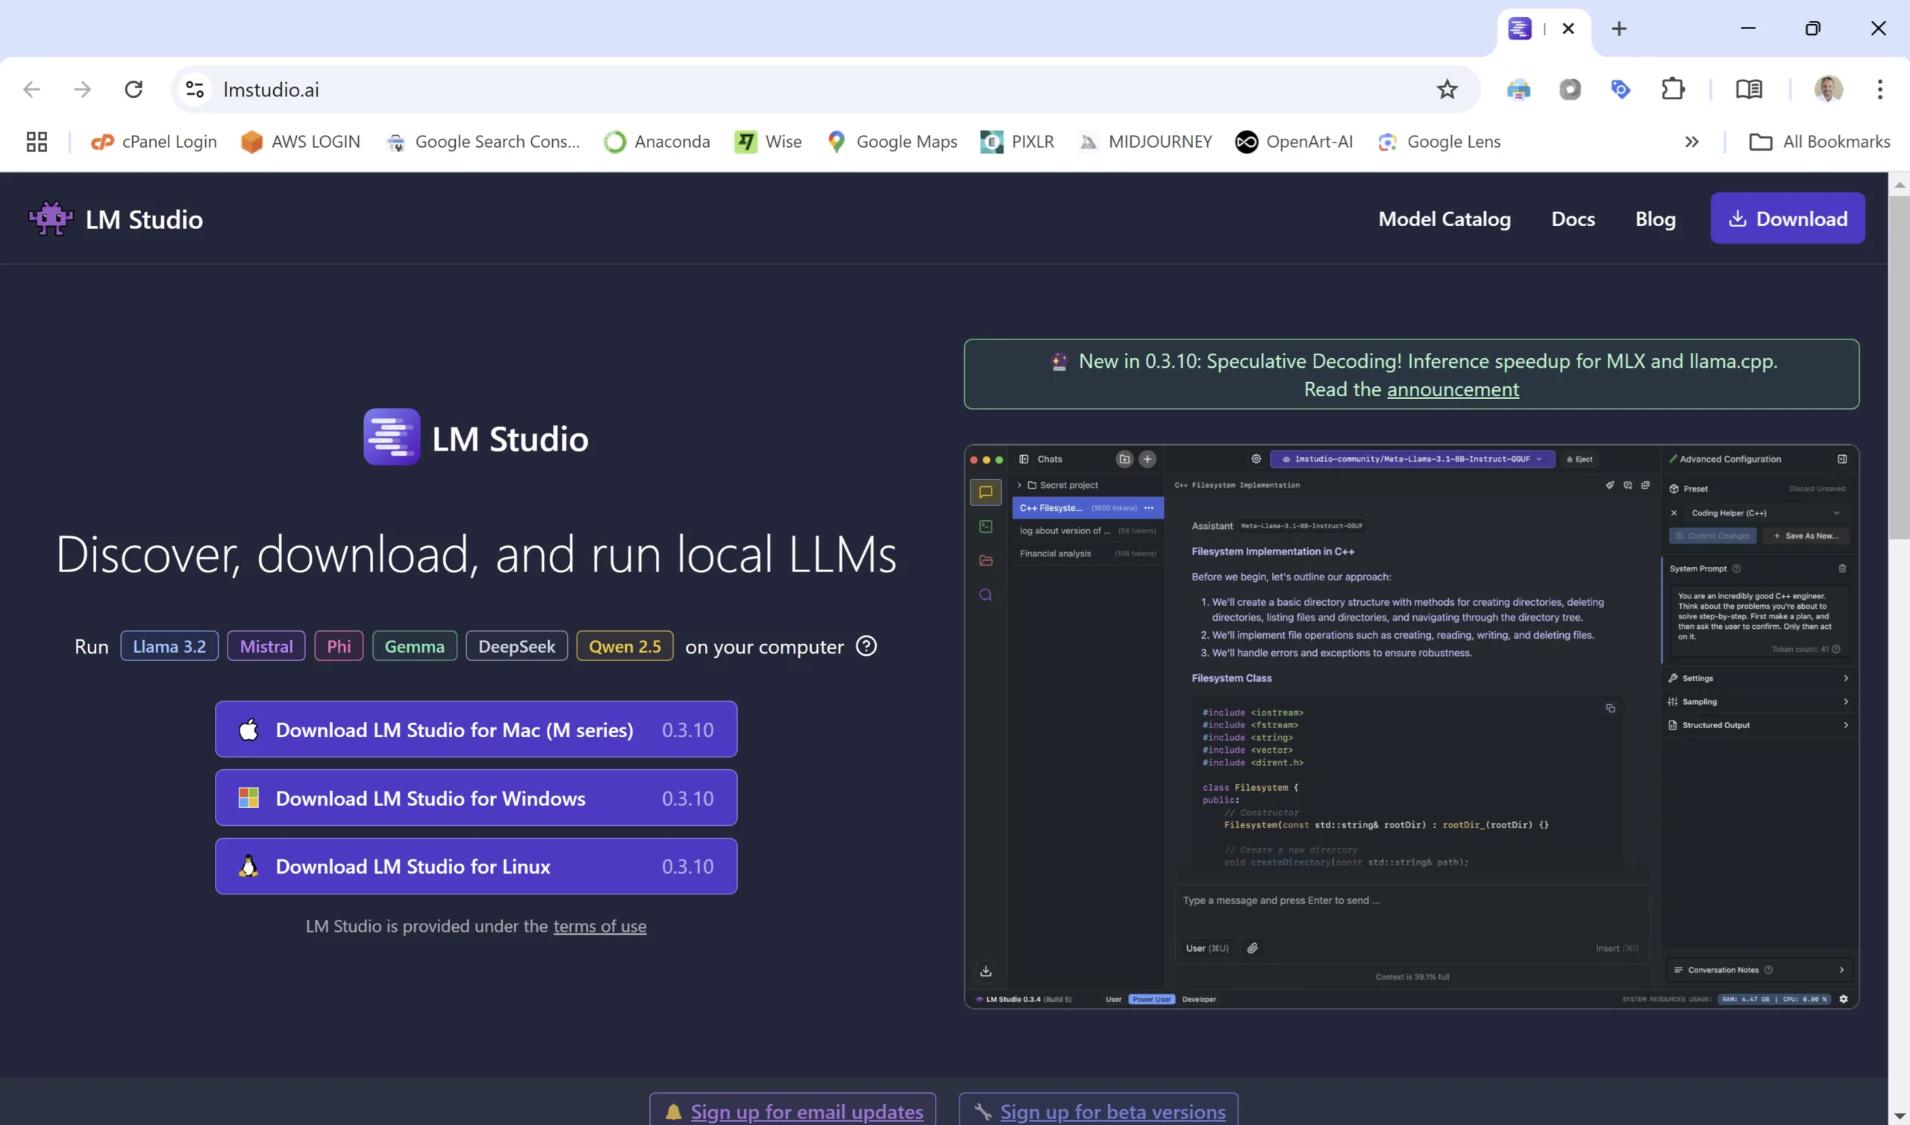Reload the lmstudio.ai page

[x=134, y=90]
